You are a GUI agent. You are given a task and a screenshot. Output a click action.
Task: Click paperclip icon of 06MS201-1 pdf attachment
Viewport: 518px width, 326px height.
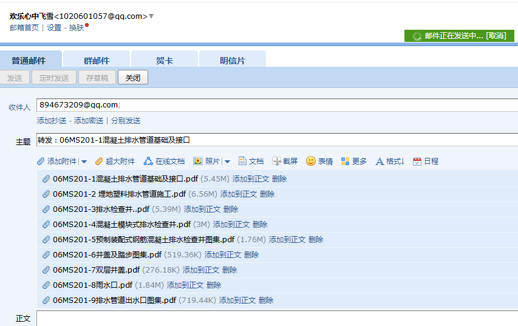coord(46,179)
